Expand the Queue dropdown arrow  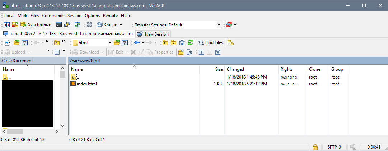[121, 25]
